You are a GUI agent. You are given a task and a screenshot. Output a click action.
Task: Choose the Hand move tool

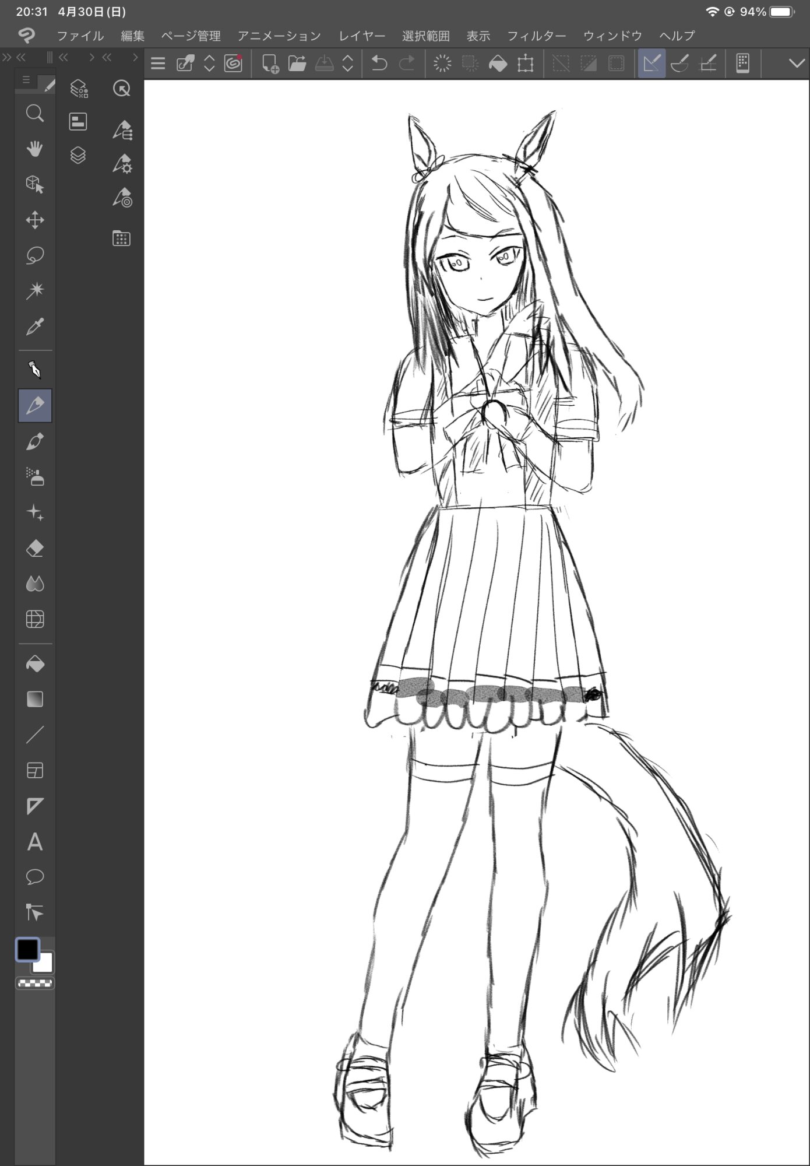35,149
